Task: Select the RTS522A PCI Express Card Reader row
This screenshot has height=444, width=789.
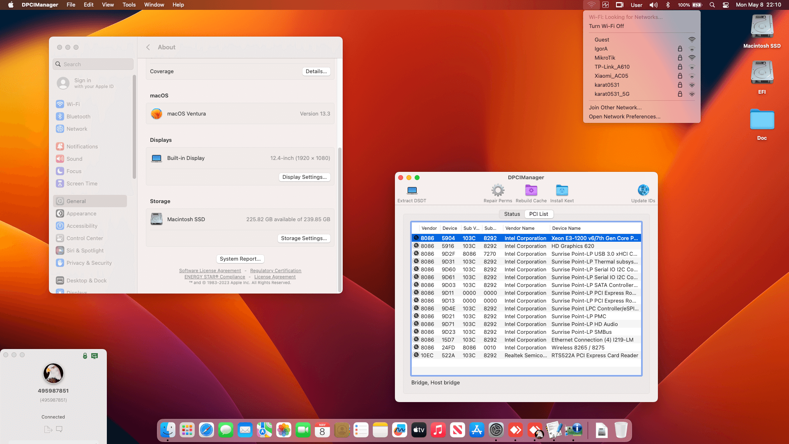Action: [x=526, y=356]
